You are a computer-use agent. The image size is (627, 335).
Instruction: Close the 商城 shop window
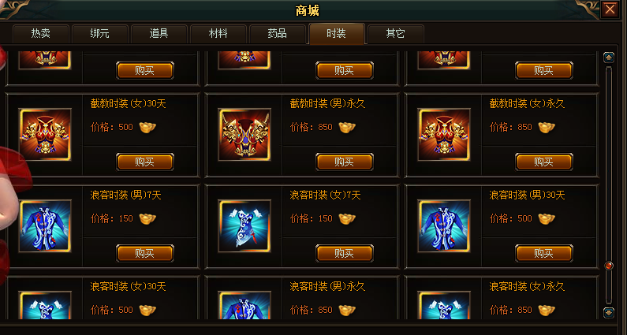tap(610, 9)
